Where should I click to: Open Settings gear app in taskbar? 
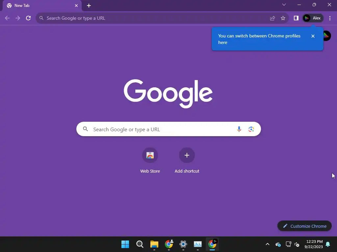(183, 244)
